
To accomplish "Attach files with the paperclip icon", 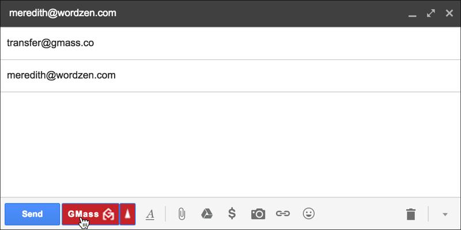I will 181,214.
